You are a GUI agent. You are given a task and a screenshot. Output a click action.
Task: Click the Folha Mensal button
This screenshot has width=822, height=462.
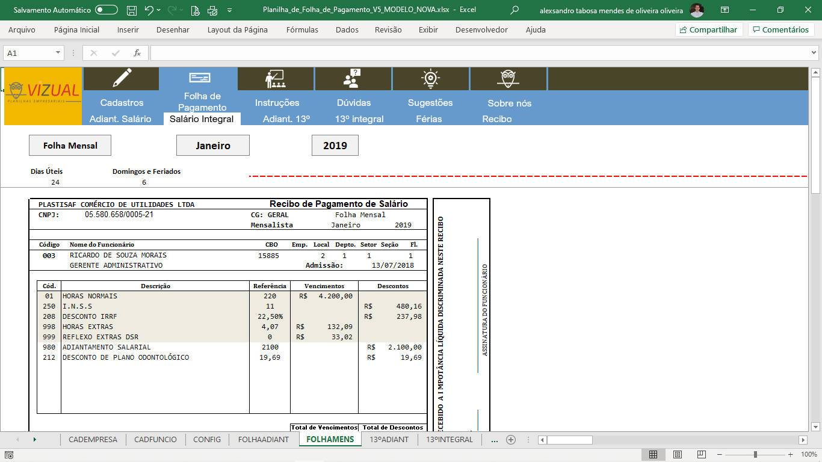(x=70, y=146)
